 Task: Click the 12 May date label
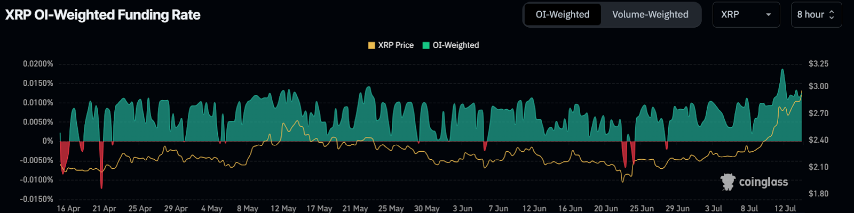(283, 209)
